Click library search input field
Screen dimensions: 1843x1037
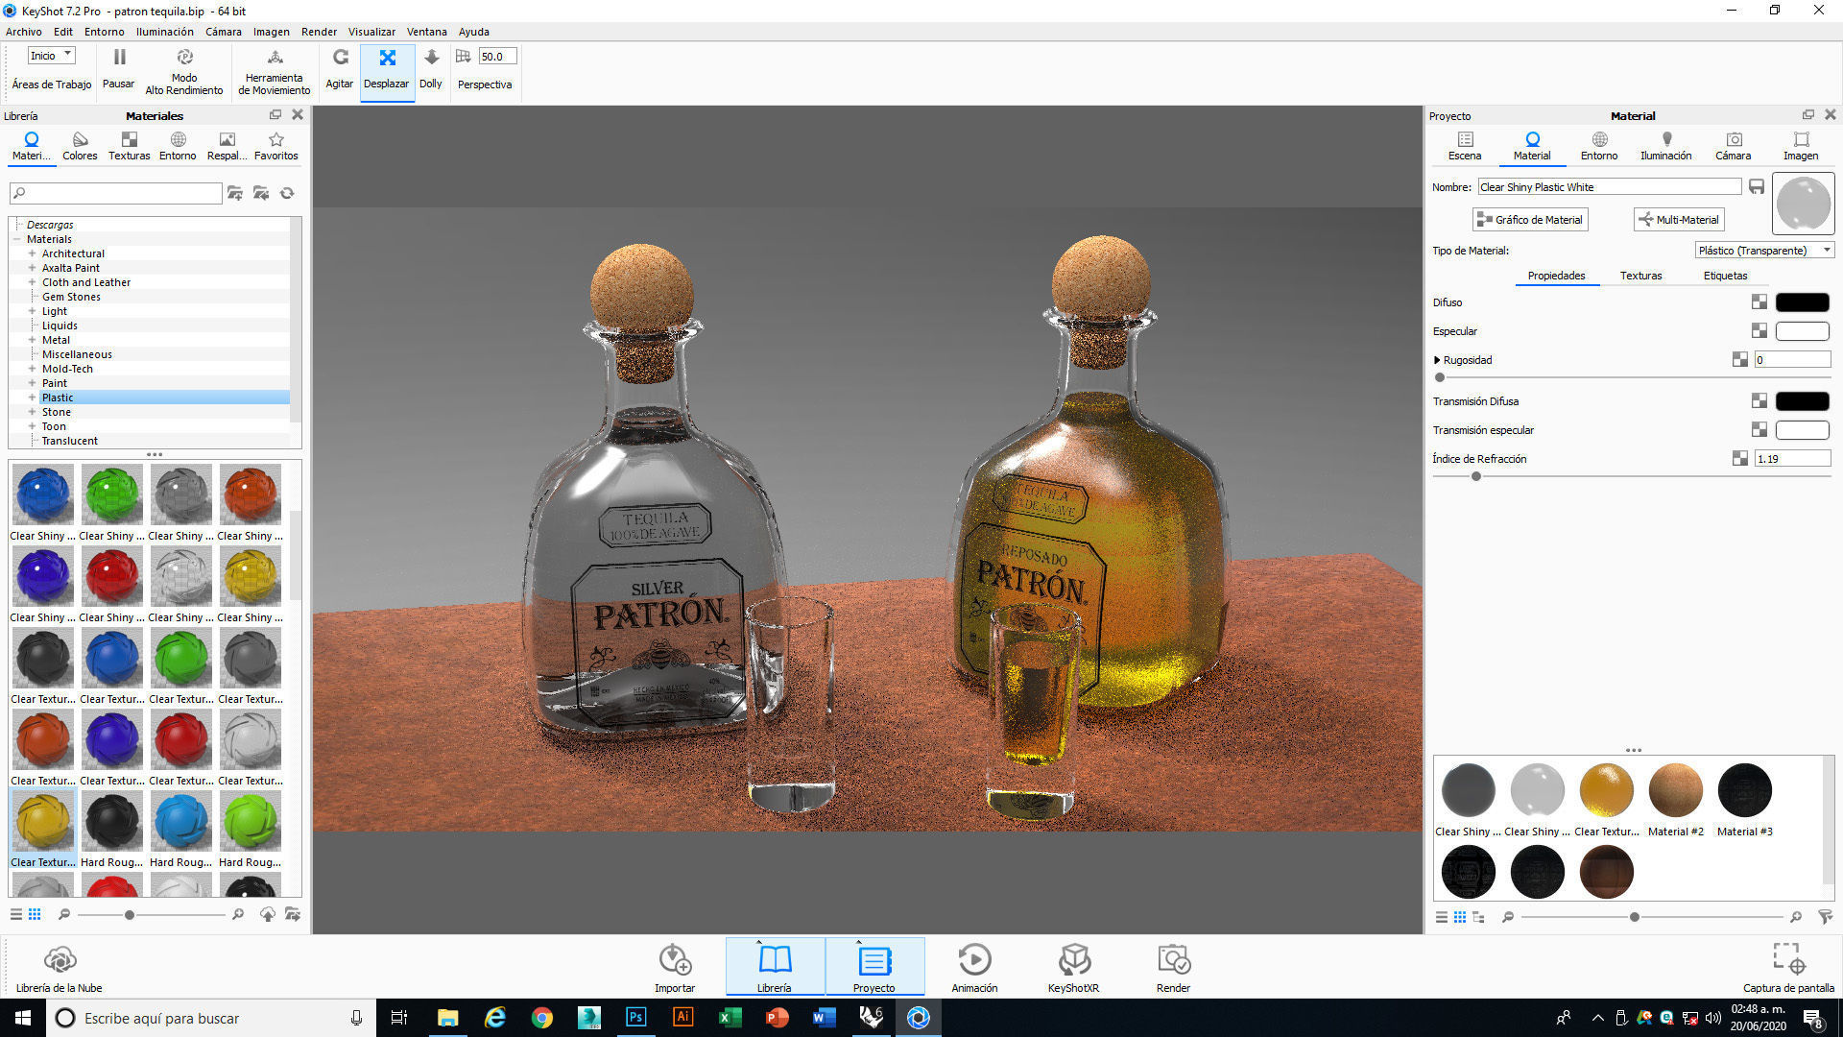click(x=116, y=193)
